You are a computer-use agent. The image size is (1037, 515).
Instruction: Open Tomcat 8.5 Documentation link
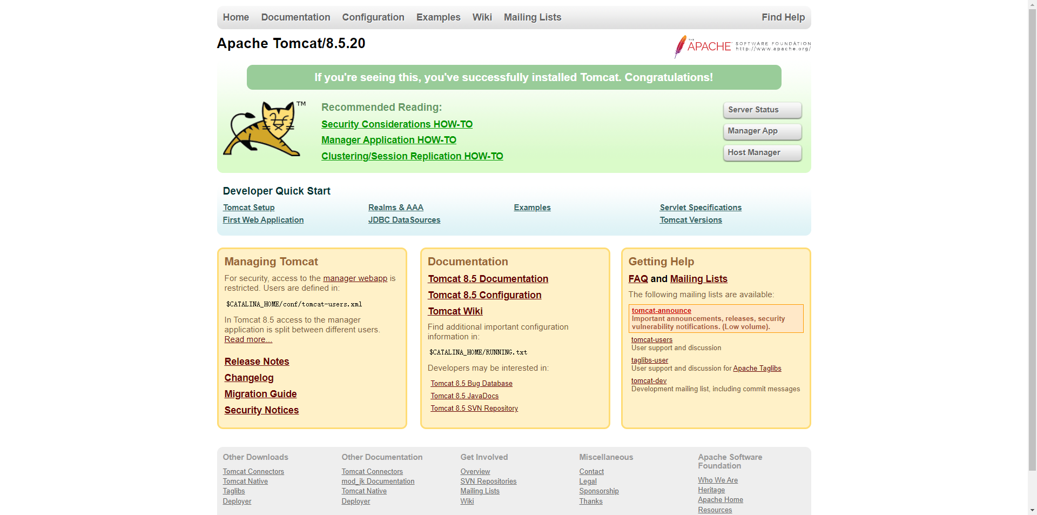(488, 279)
